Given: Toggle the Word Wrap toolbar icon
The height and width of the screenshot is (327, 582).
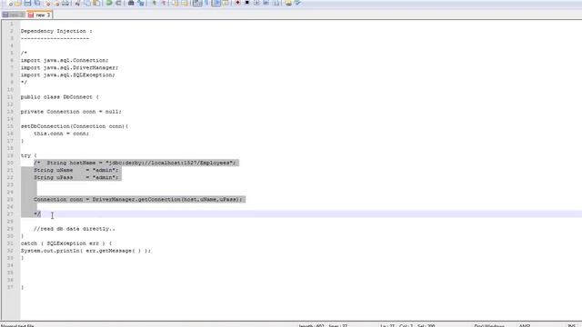Looking at the screenshot, I should point(197,3).
